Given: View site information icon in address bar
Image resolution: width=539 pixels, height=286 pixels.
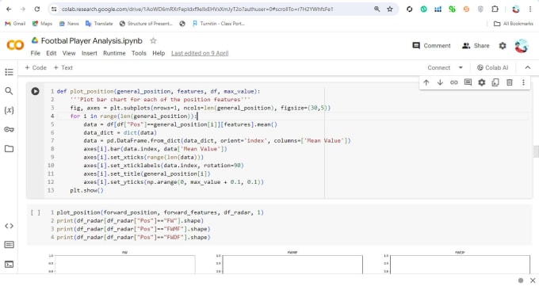Looking at the screenshot, I should coord(54,10).
